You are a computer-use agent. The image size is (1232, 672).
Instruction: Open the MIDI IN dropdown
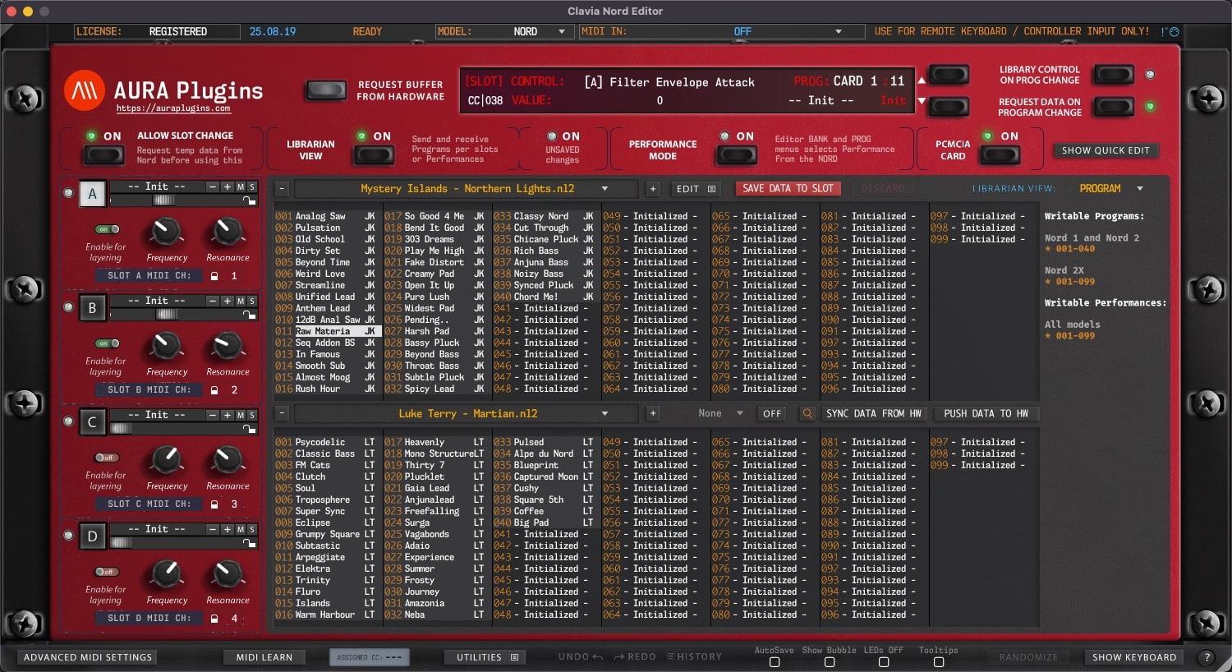point(721,31)
